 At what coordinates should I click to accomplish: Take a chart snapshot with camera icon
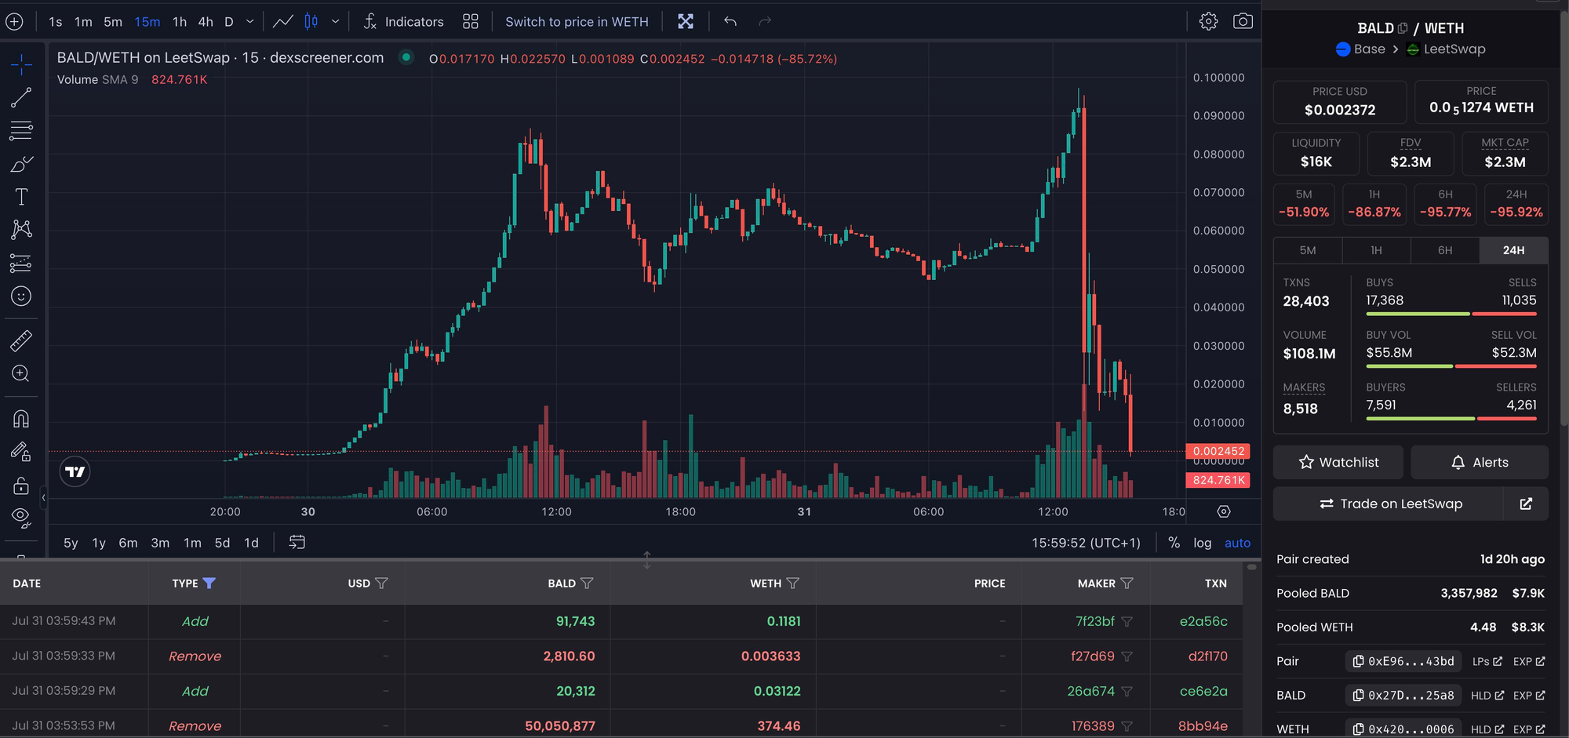[1243, 21]
